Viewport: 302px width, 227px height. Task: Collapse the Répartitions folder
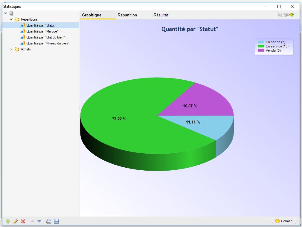11,19
